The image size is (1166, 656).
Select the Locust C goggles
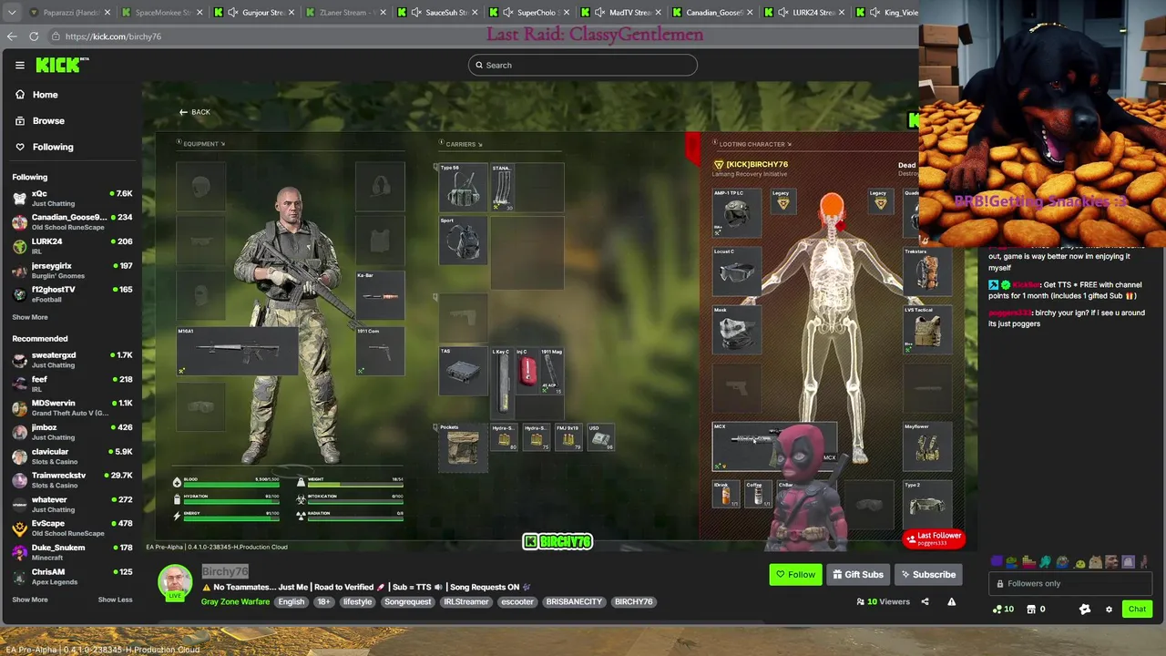click(x=736, y=272)
